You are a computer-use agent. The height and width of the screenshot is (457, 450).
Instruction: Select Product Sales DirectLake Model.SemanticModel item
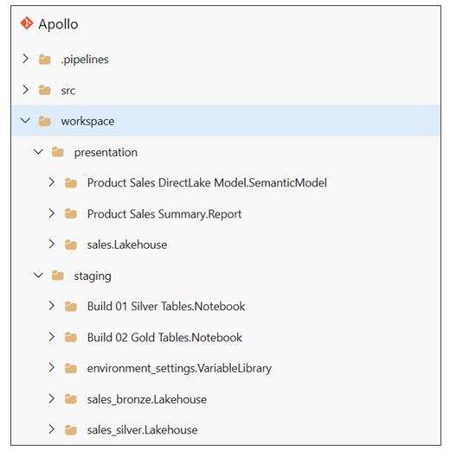[207, 183]
